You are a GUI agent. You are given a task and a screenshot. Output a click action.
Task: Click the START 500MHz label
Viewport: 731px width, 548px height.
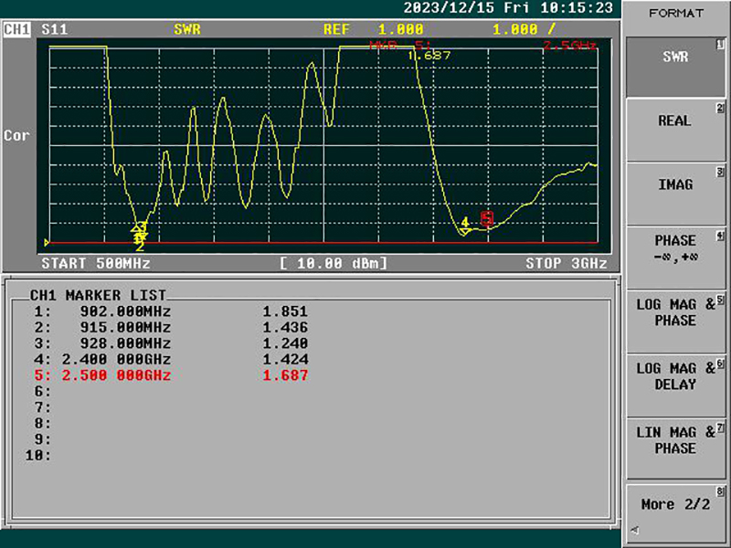pos(96,263)
